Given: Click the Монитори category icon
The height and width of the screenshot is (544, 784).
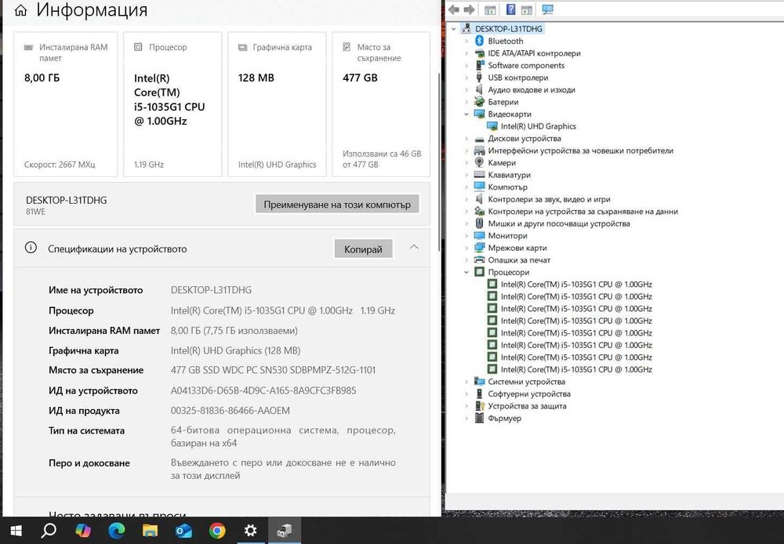Looking at the screenshot, I should point(479,235).
